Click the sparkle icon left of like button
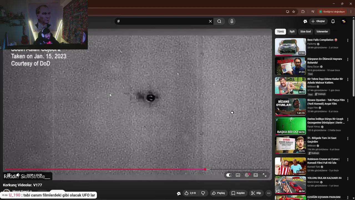Image resolution: width=355 pixels, height=200 pixels. [179, 193]
